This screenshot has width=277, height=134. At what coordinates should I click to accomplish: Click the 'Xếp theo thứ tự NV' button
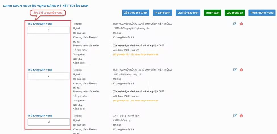[x=136, y=13]
